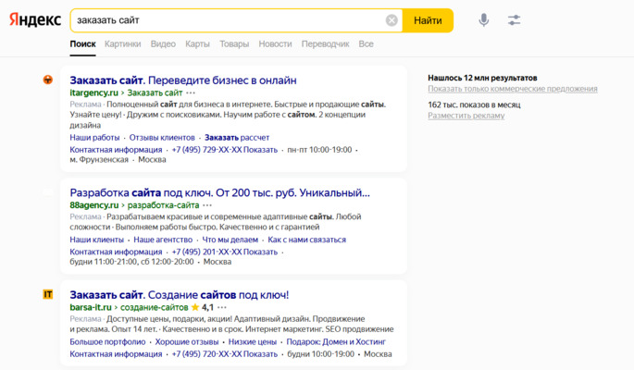Screen dimensions: 634x370
Task: Switch to the Картинки tab
Action: 122,43
